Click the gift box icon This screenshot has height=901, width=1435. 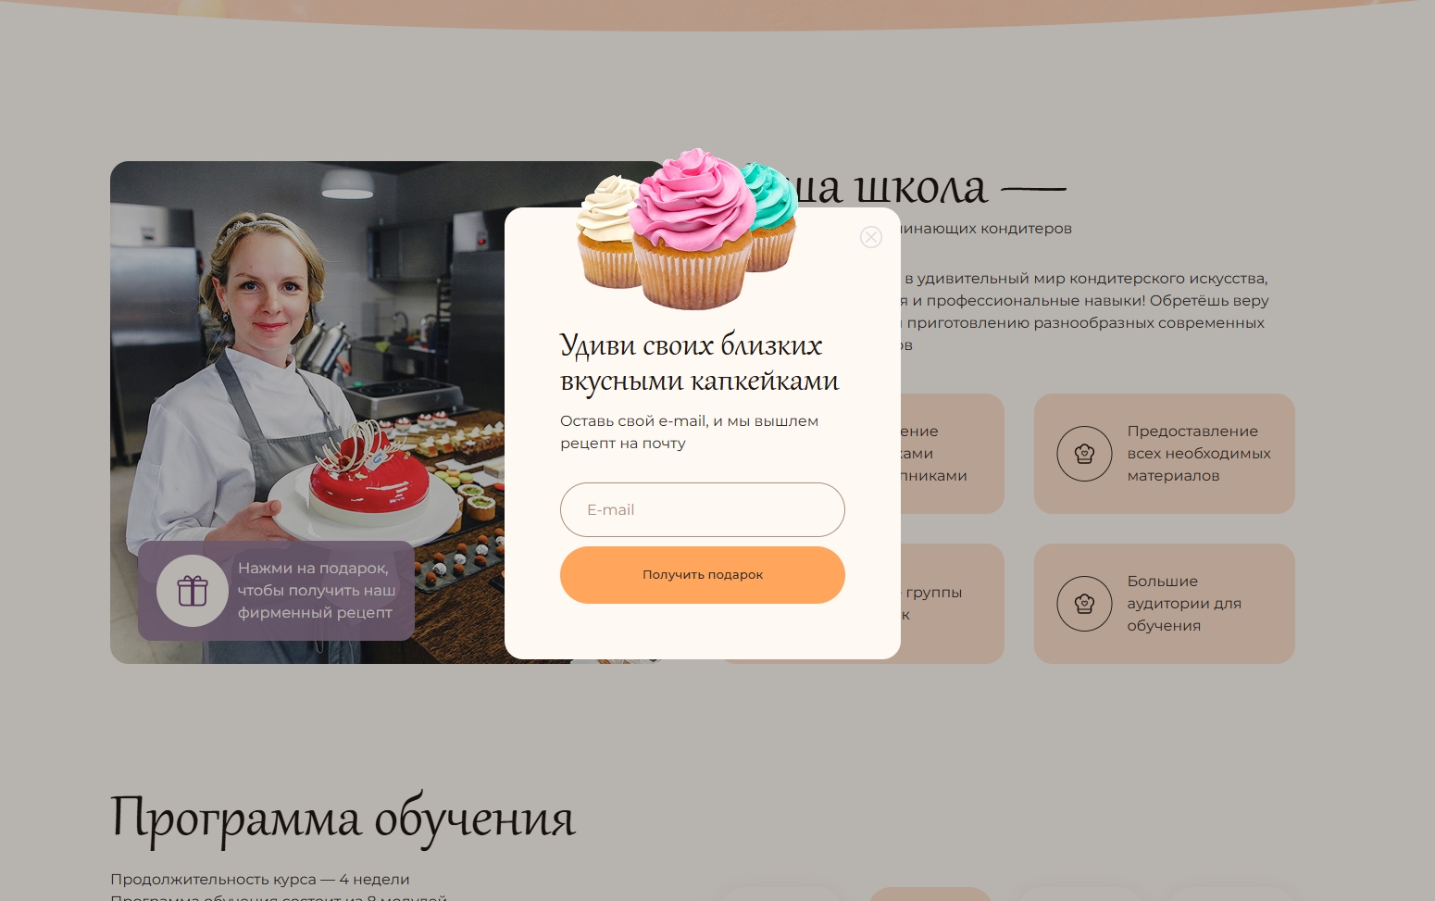(193, 591)
